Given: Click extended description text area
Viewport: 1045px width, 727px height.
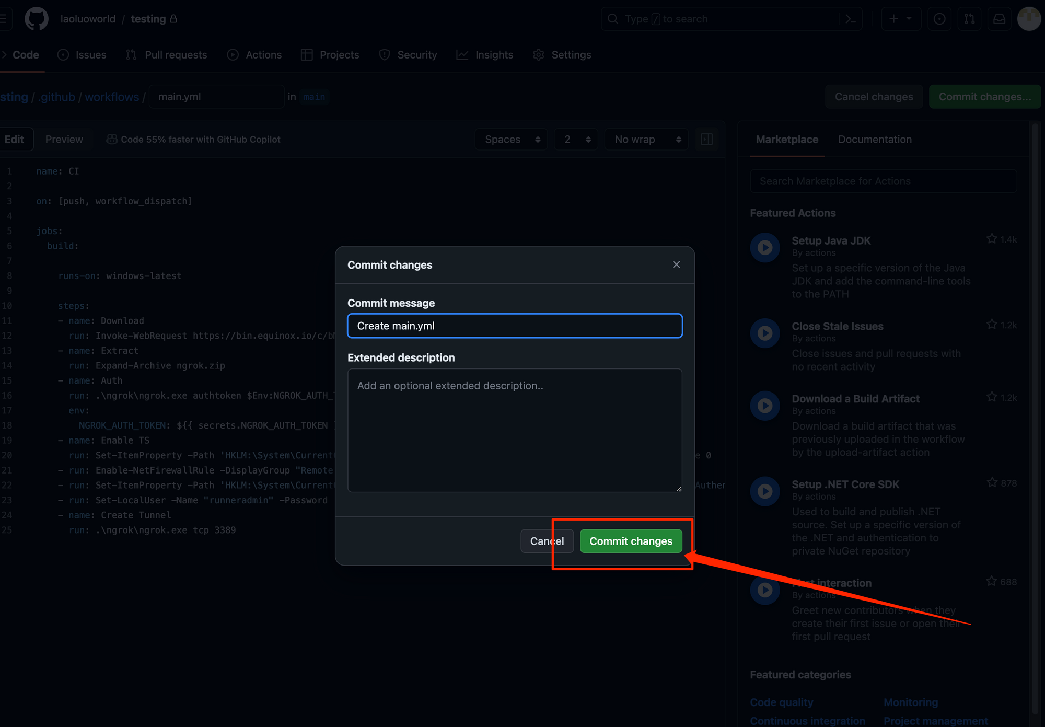Looking at the screenshot, I should 515,430.
